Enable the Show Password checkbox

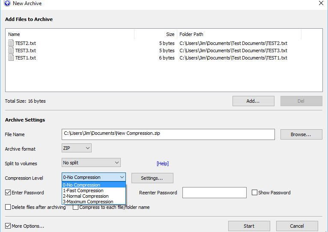pos(254,193)
